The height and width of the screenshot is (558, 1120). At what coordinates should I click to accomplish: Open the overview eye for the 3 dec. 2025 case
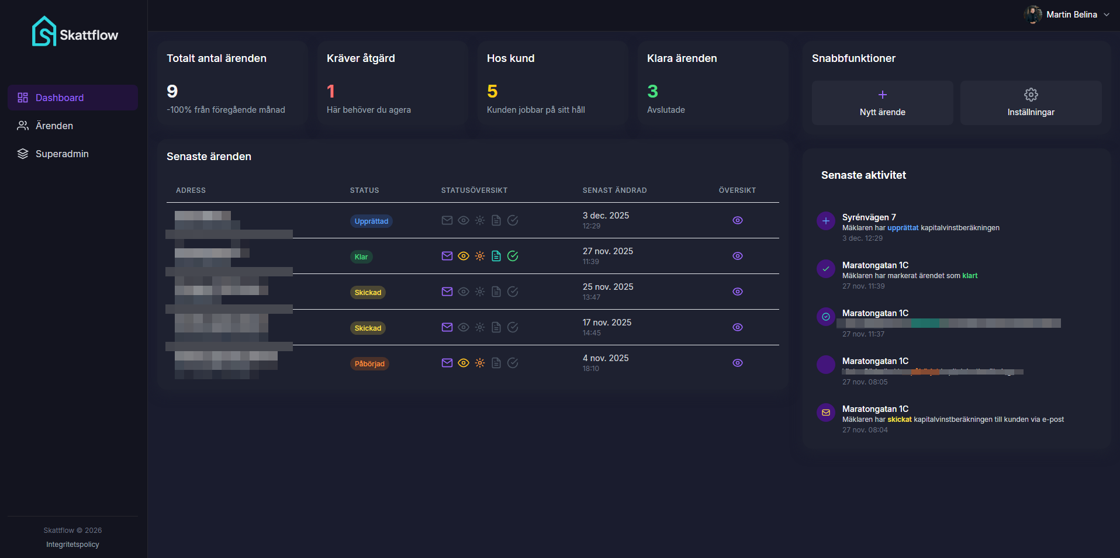(x=738, y=220)
